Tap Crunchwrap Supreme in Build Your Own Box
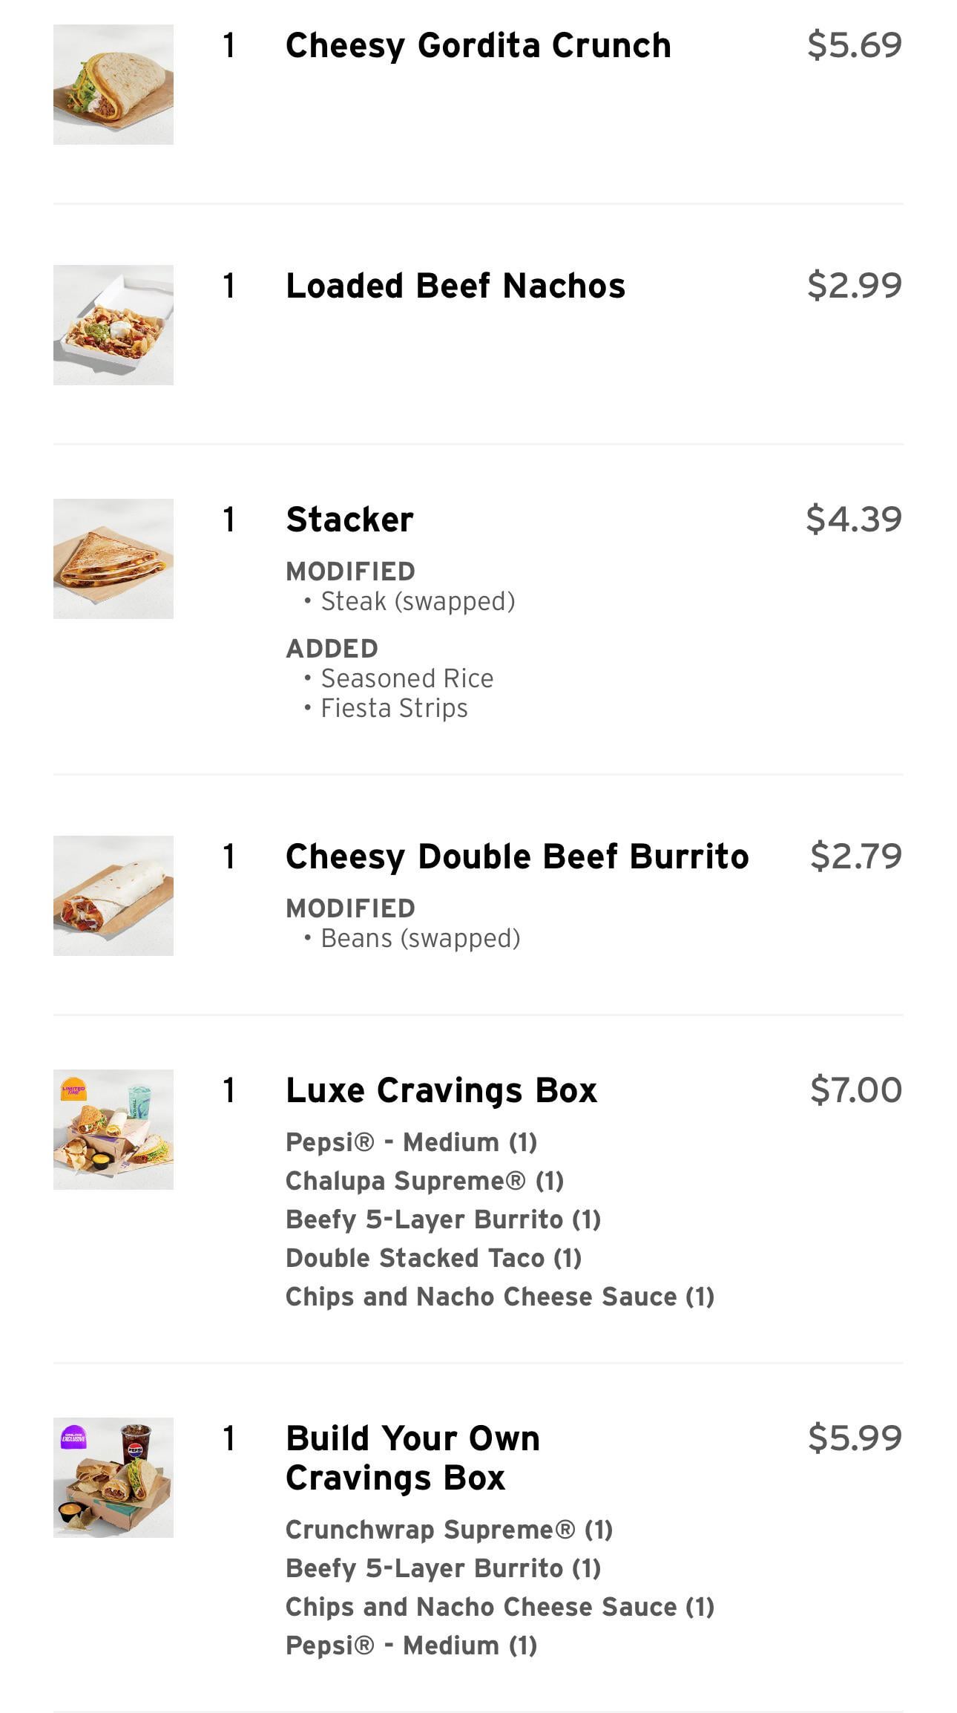The image size is (957, 1713). [449, 1530]
